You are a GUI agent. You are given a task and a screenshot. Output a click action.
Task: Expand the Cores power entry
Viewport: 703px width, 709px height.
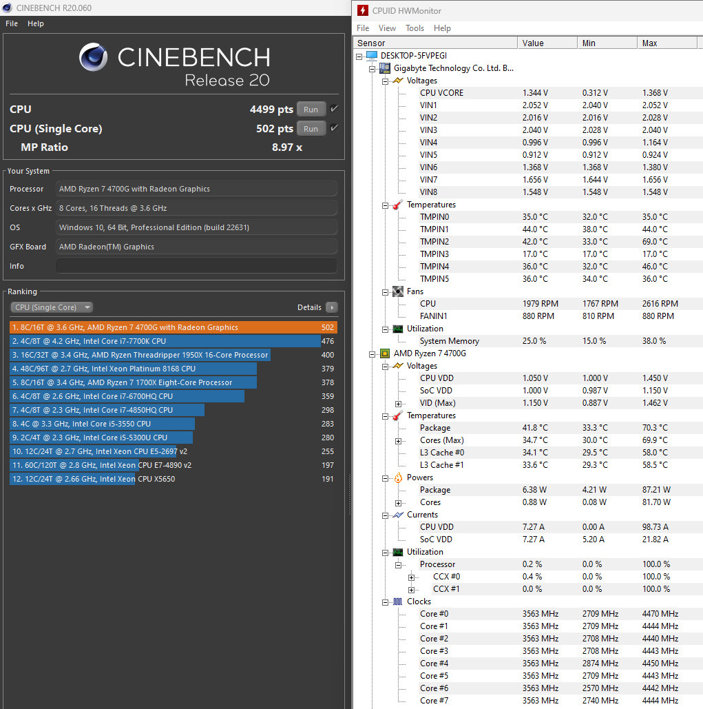(398, 503)
